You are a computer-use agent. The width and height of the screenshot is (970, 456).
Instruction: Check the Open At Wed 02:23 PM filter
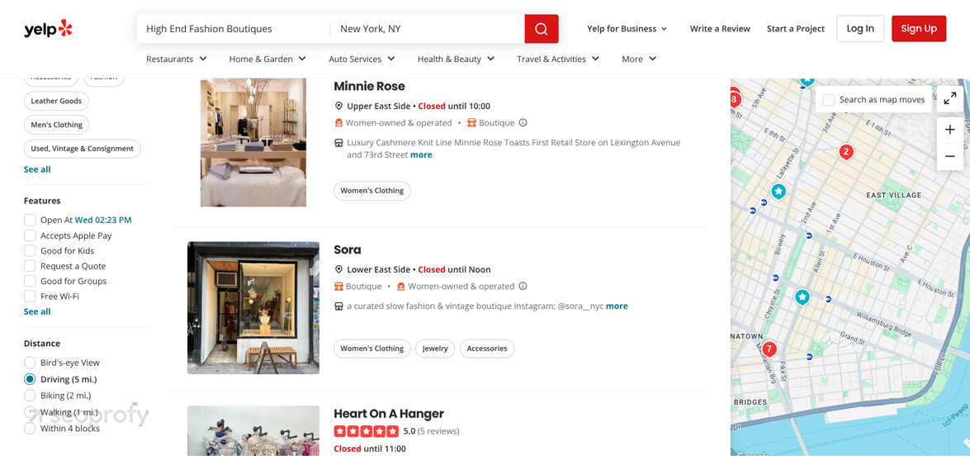coord(30,220)
